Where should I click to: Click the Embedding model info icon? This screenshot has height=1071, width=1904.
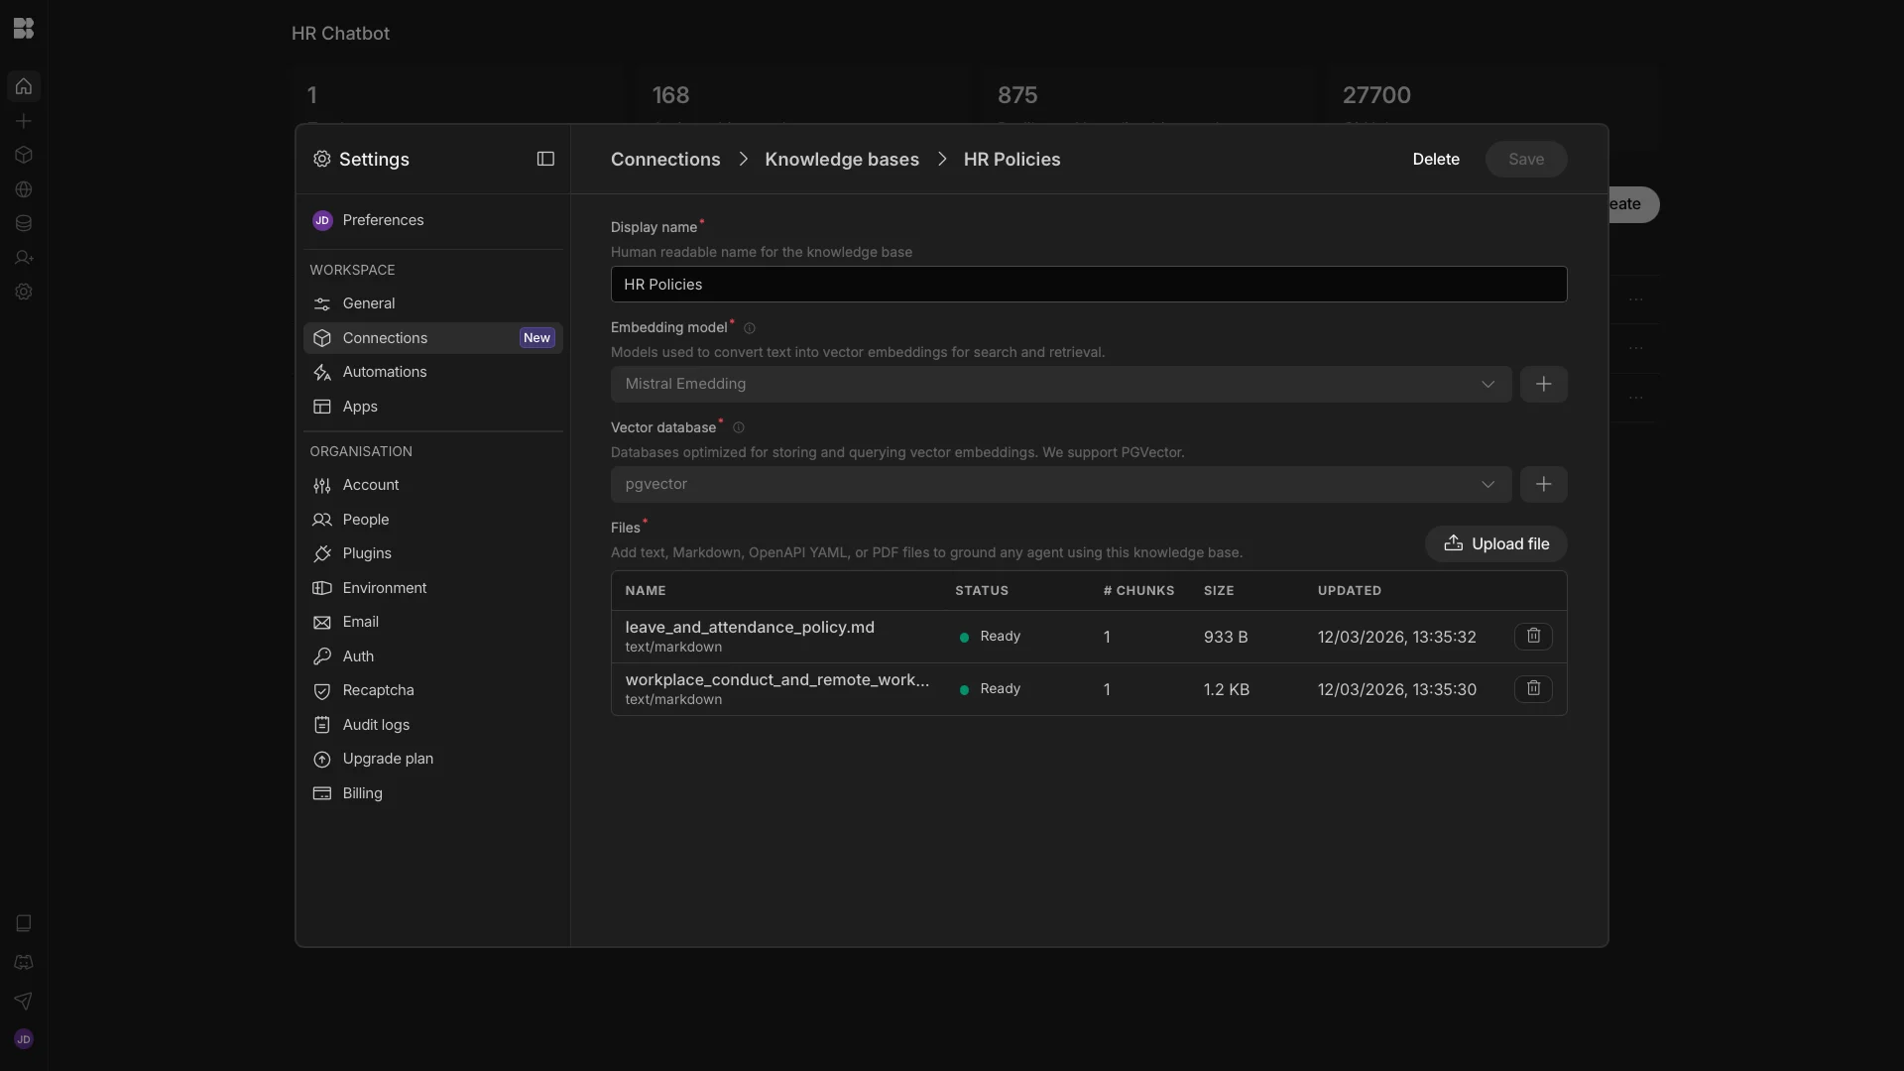coord(750,328)
